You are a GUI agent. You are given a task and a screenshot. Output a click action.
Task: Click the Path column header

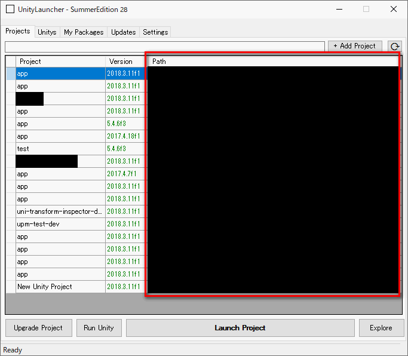272,62
